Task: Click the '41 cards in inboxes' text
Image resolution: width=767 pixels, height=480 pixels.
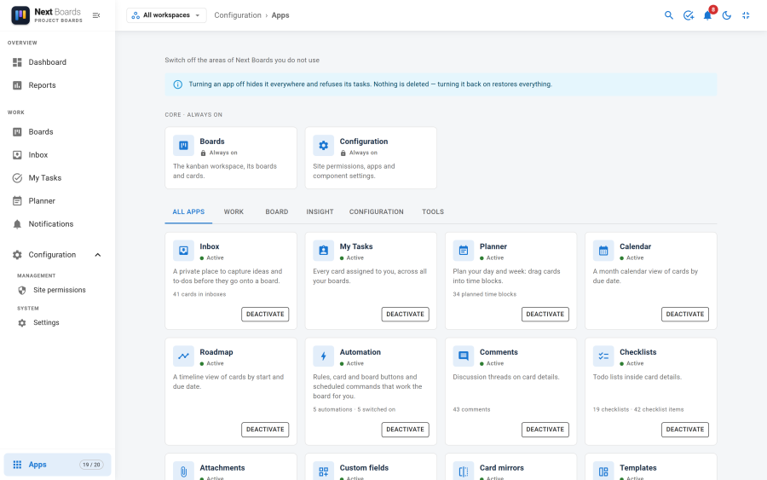Action: coord(199,294)
